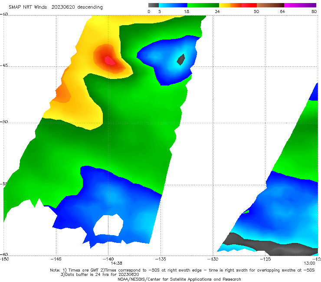
Task: Click the date "20230620" in the title
Action: coord(63,7)
